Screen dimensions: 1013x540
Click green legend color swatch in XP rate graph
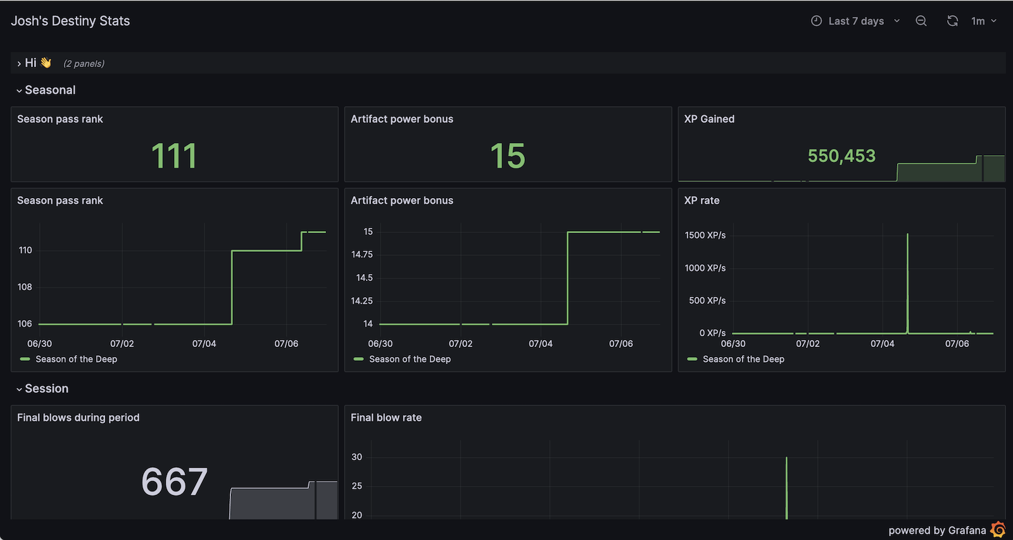[x=693, y=359]
